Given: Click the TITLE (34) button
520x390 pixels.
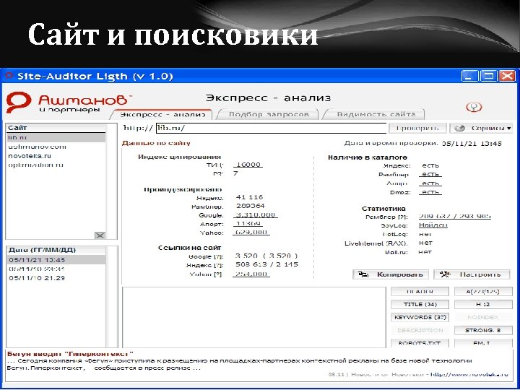Looking at the screenshot, I should 420,305.
